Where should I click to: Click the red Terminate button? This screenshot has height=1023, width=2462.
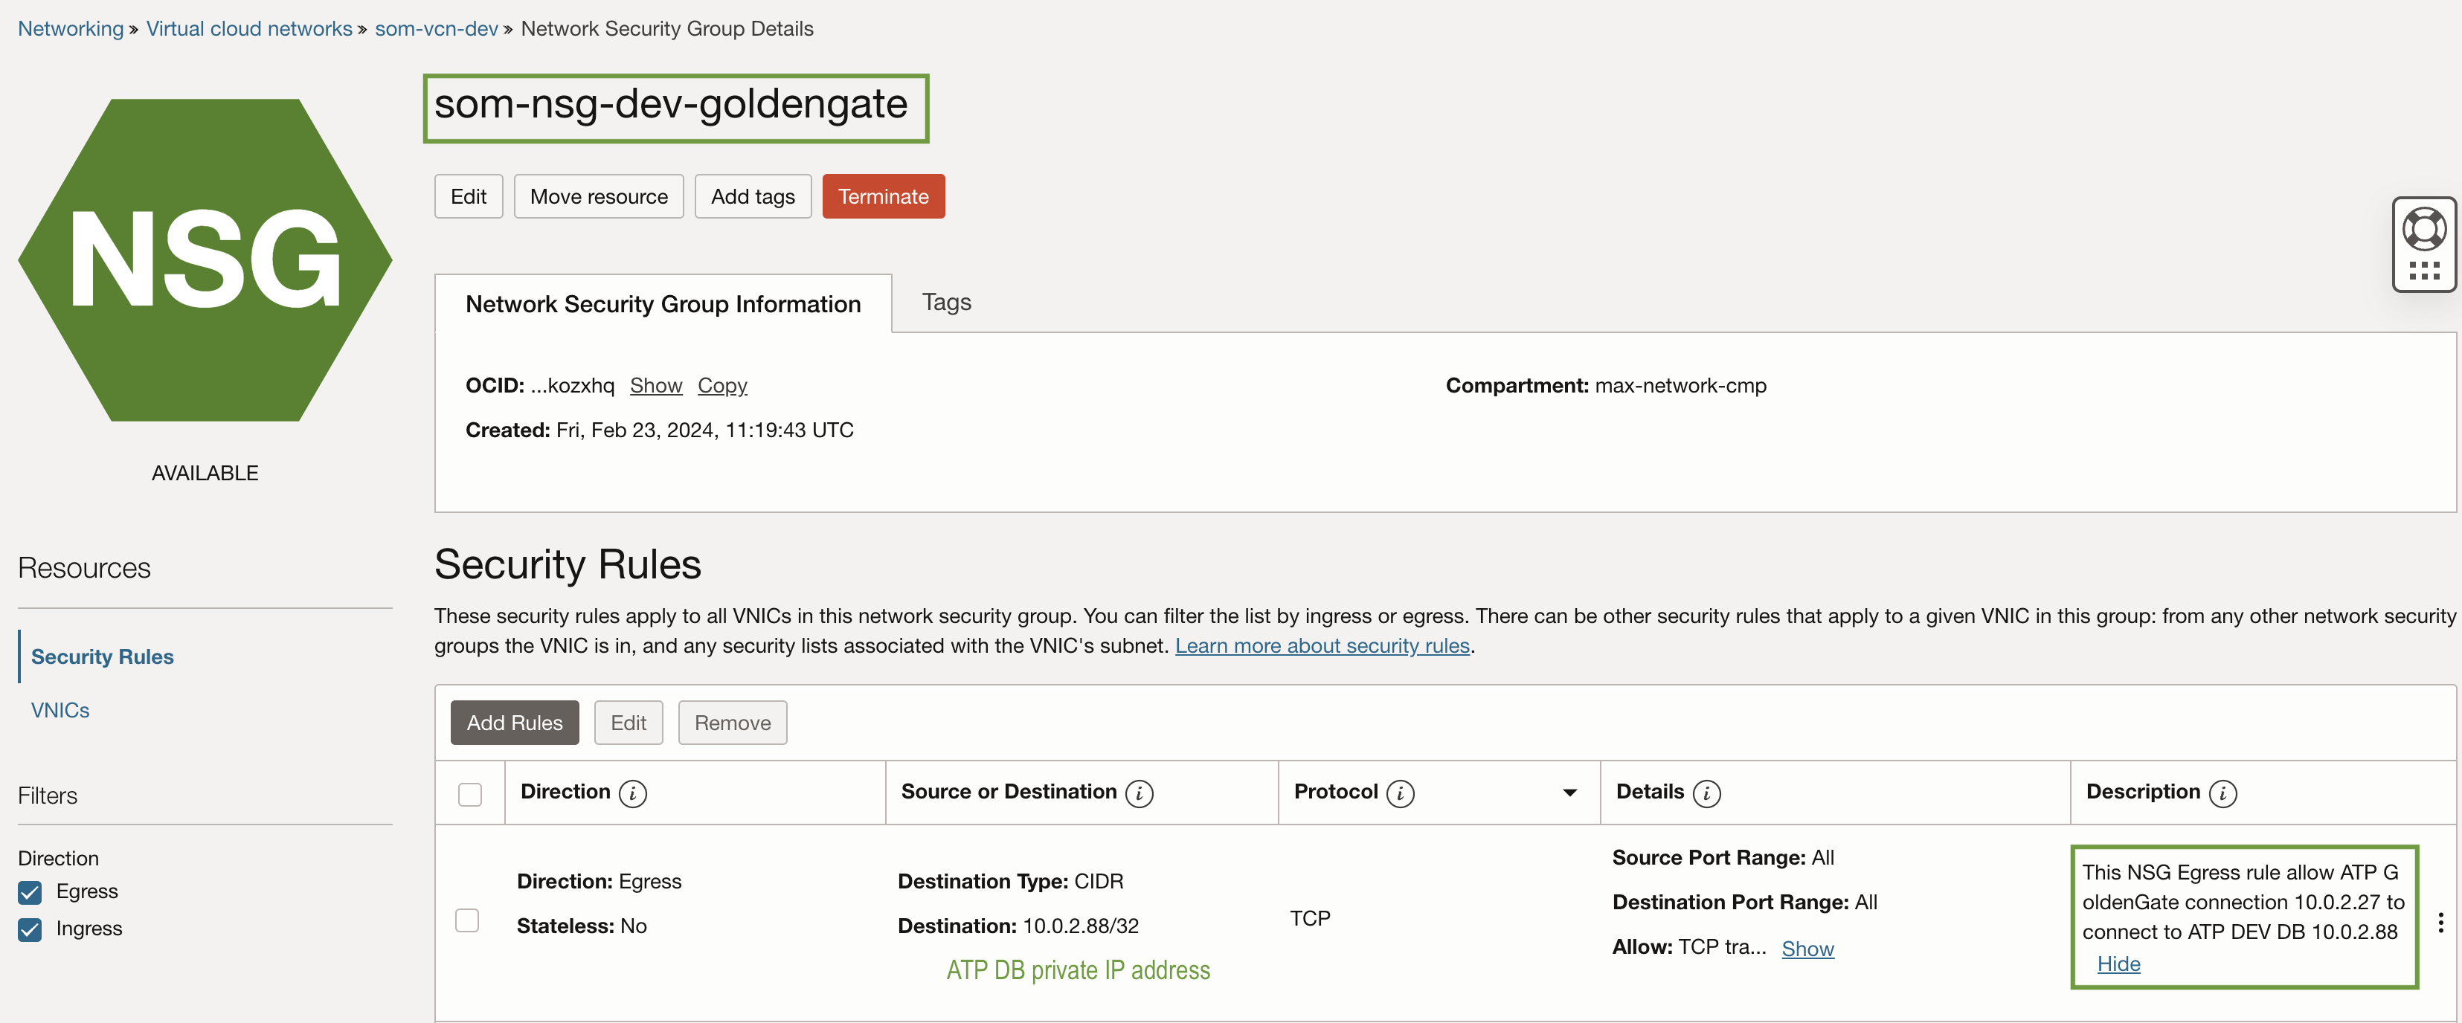pos(882,196)
